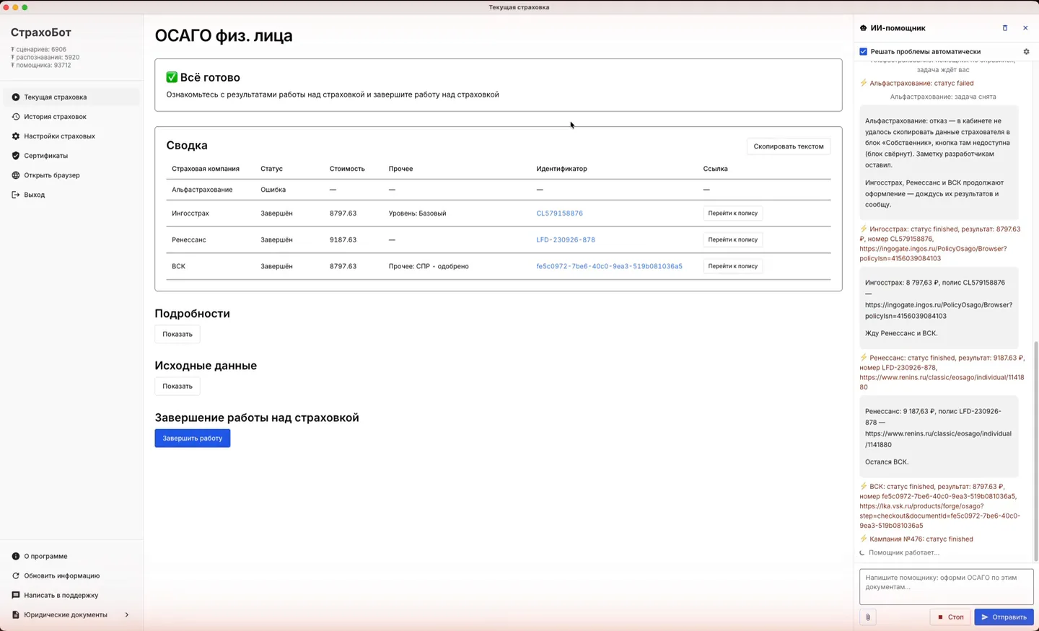Send the message with Отправить button
This screenshot has height=631, width=1039.
pyautogui.click(x=1004, y=617)
